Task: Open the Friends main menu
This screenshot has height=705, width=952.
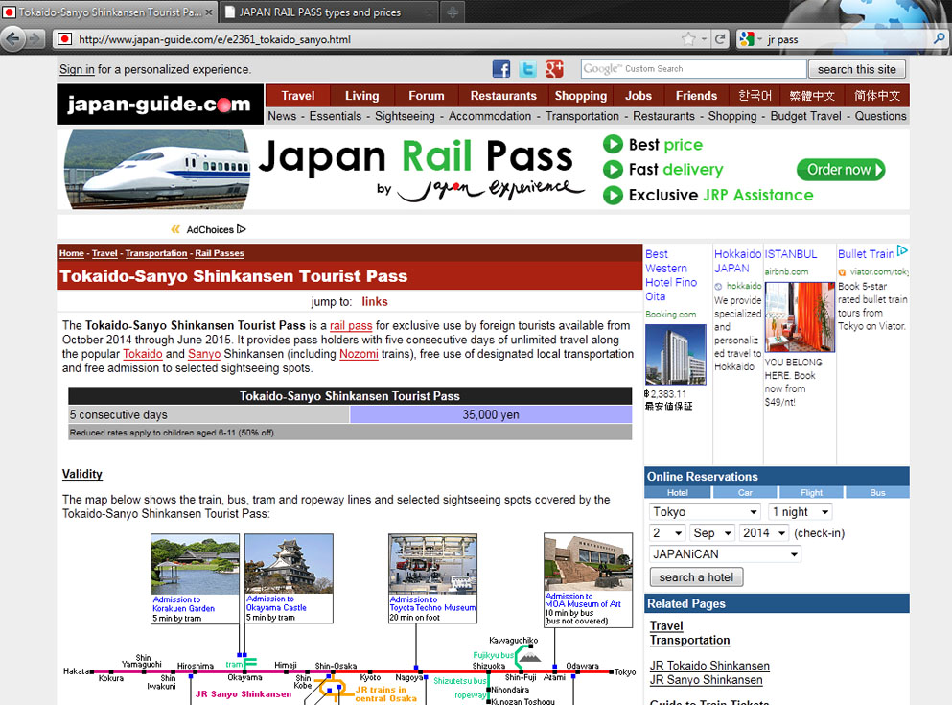Action: [696, 95]
